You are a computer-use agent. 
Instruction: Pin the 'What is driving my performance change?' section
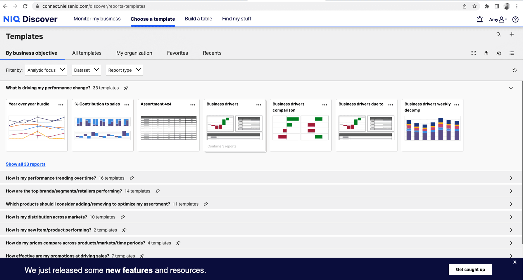(x=126, y=88)
